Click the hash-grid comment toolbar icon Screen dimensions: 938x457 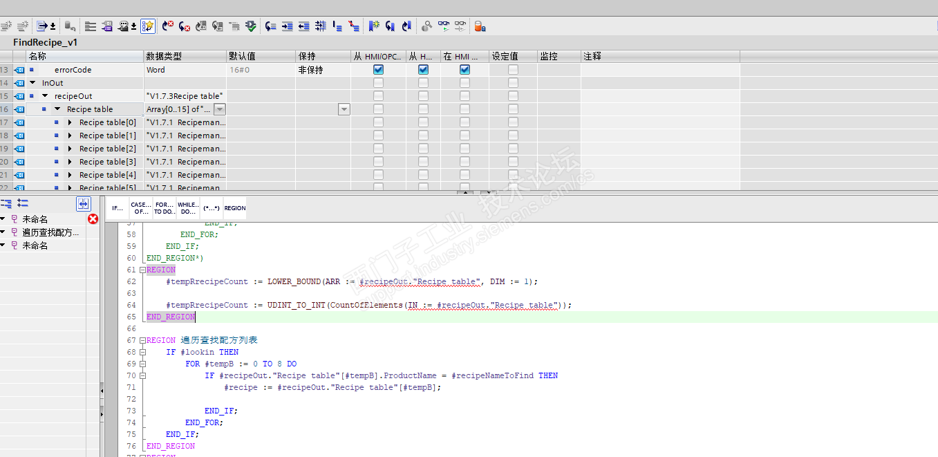click(x=321, y=26)
